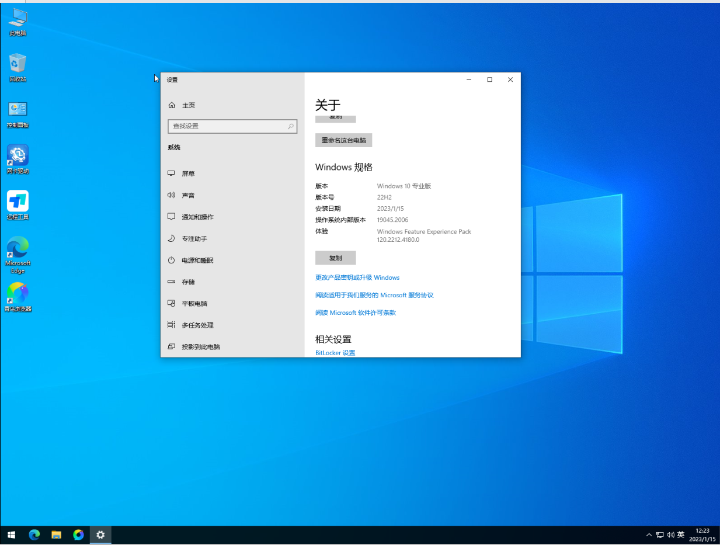Maximize the Settings window

pyautogui.click(x=489, y=80)
